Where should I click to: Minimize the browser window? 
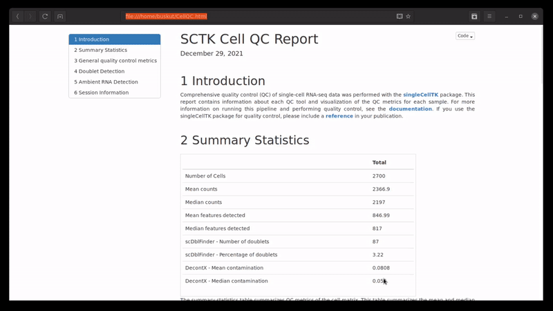pyautogui.click(x=507, y=17)
